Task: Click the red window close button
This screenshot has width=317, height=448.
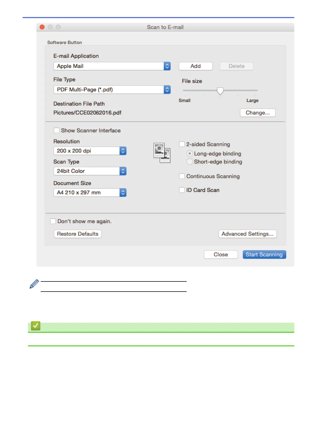Action: 42,27
